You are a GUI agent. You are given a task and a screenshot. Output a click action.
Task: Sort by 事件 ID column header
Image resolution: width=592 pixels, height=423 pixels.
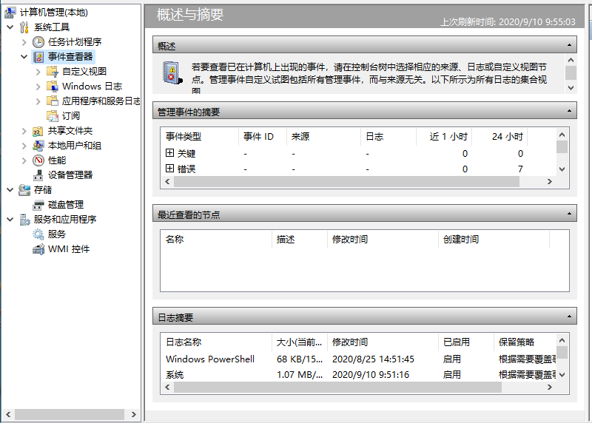pyautogui.click(x=263, y=137)
